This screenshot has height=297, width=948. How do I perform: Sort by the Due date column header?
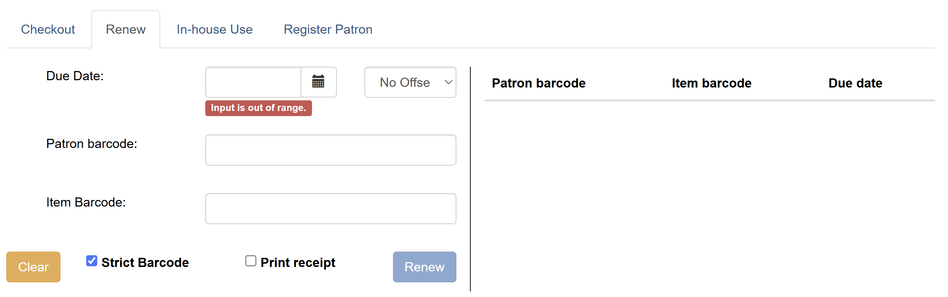pyautogui.click(x=855, y=83)
